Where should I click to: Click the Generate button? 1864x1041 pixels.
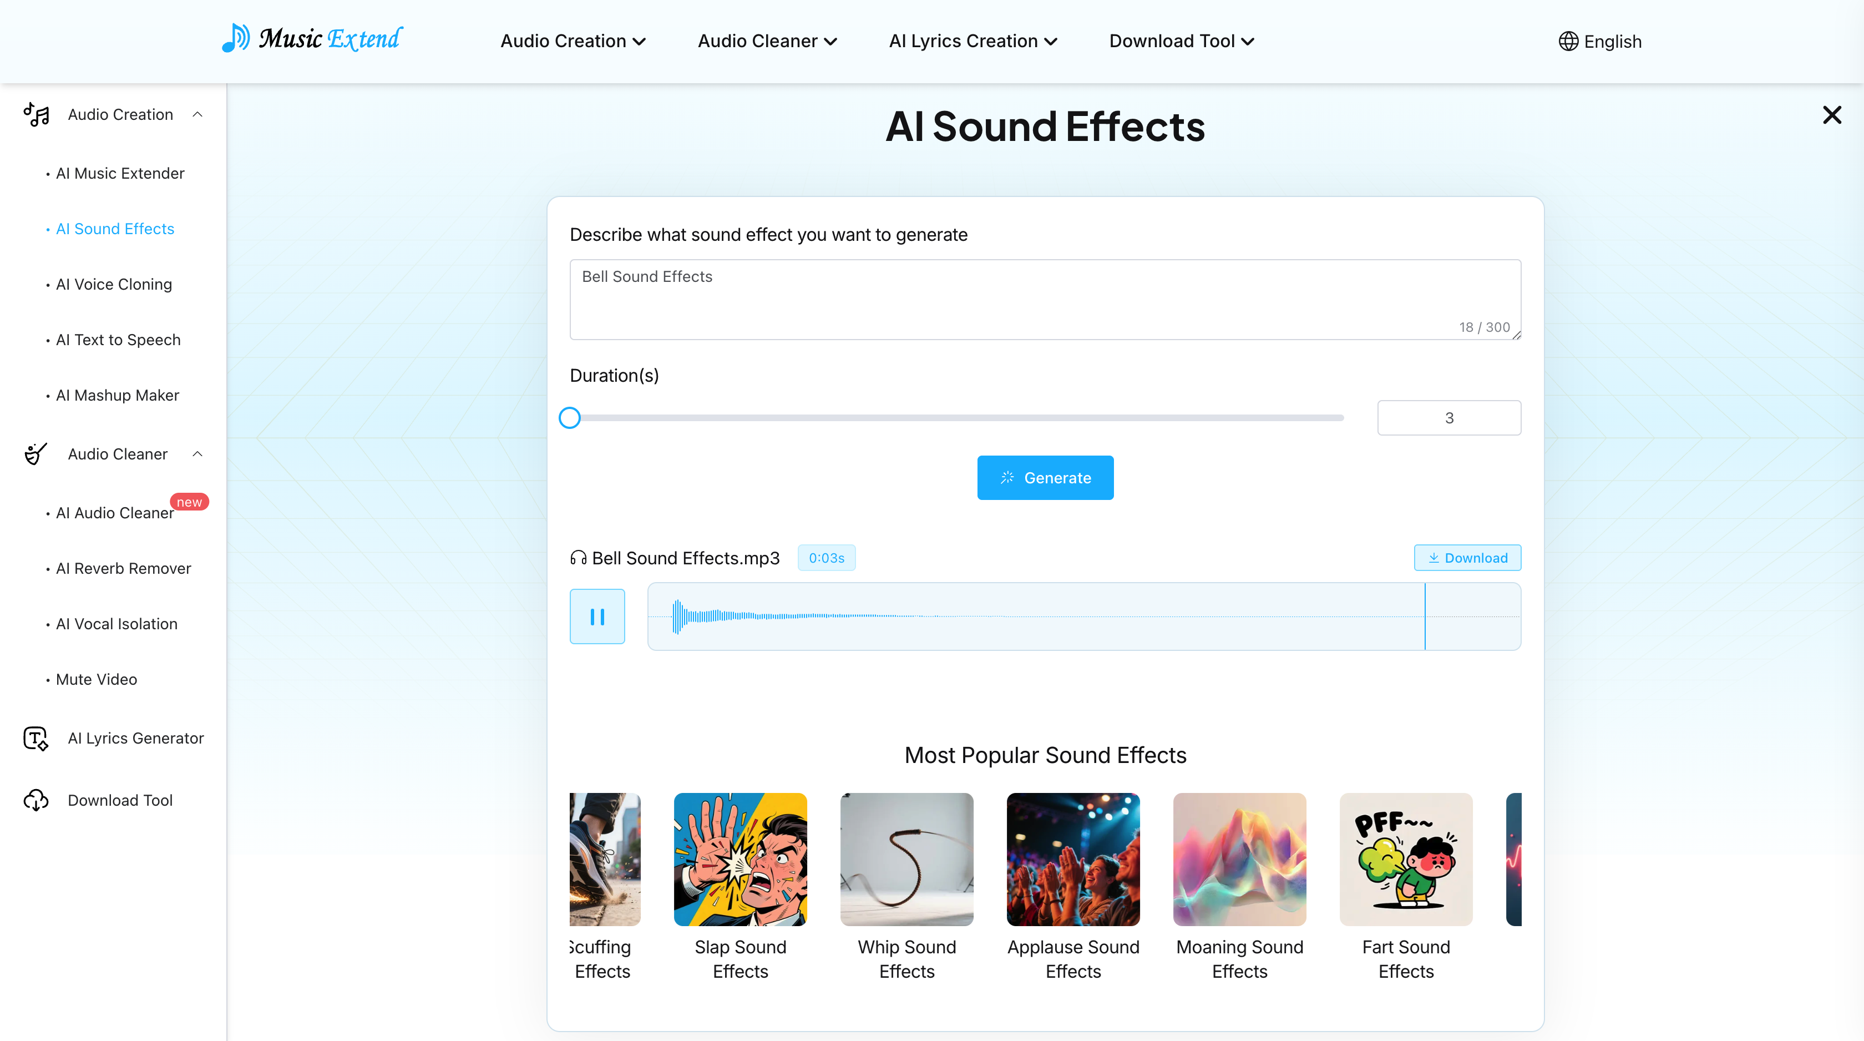1045,478
